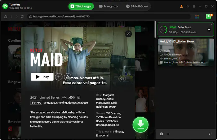
Task: Click the Intimate tag link
Action: tap(118, 132)
